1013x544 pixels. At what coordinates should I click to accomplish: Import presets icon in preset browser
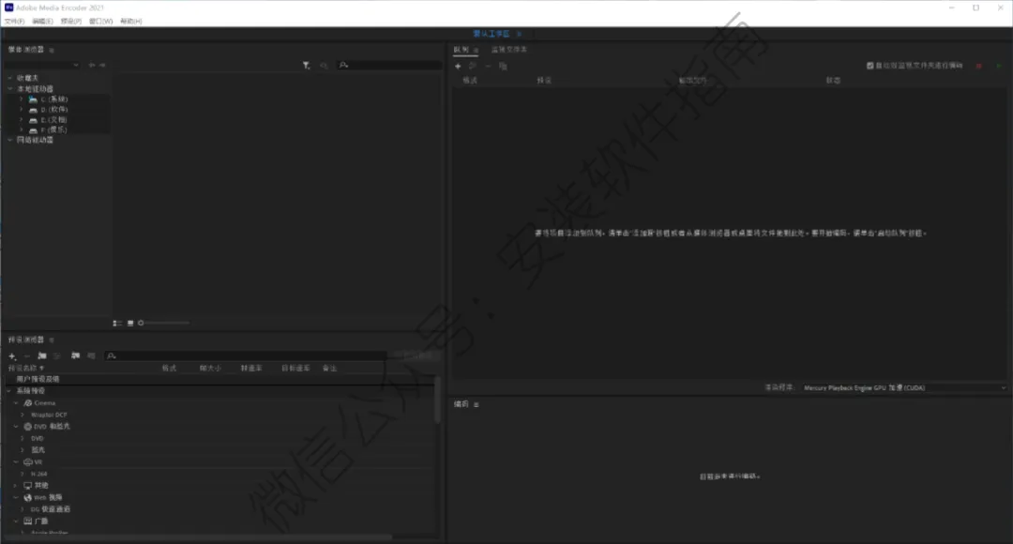pyautogui.click(x=76, y=356)
